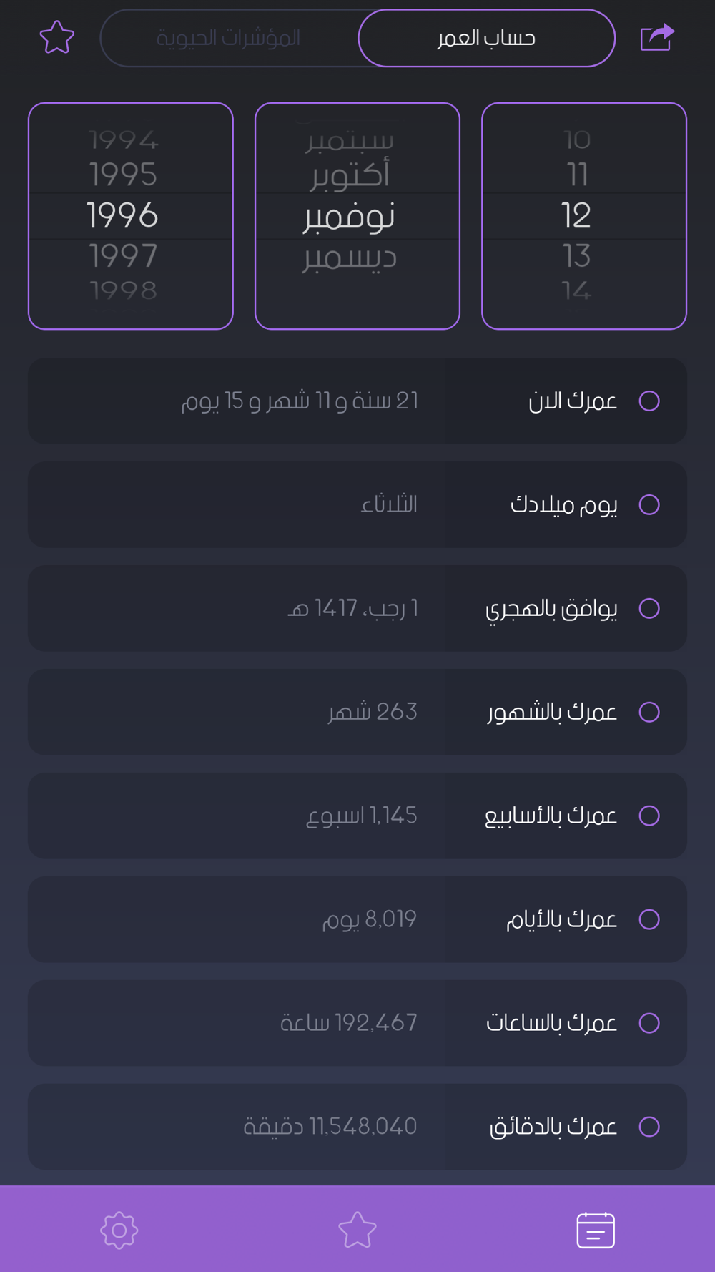Image resolution: width=715 pixels, height=1272 pixels.
Task: Switch to المؤشرات الحيوية tab
Action: pyautogui.click(x=229, y=38)
